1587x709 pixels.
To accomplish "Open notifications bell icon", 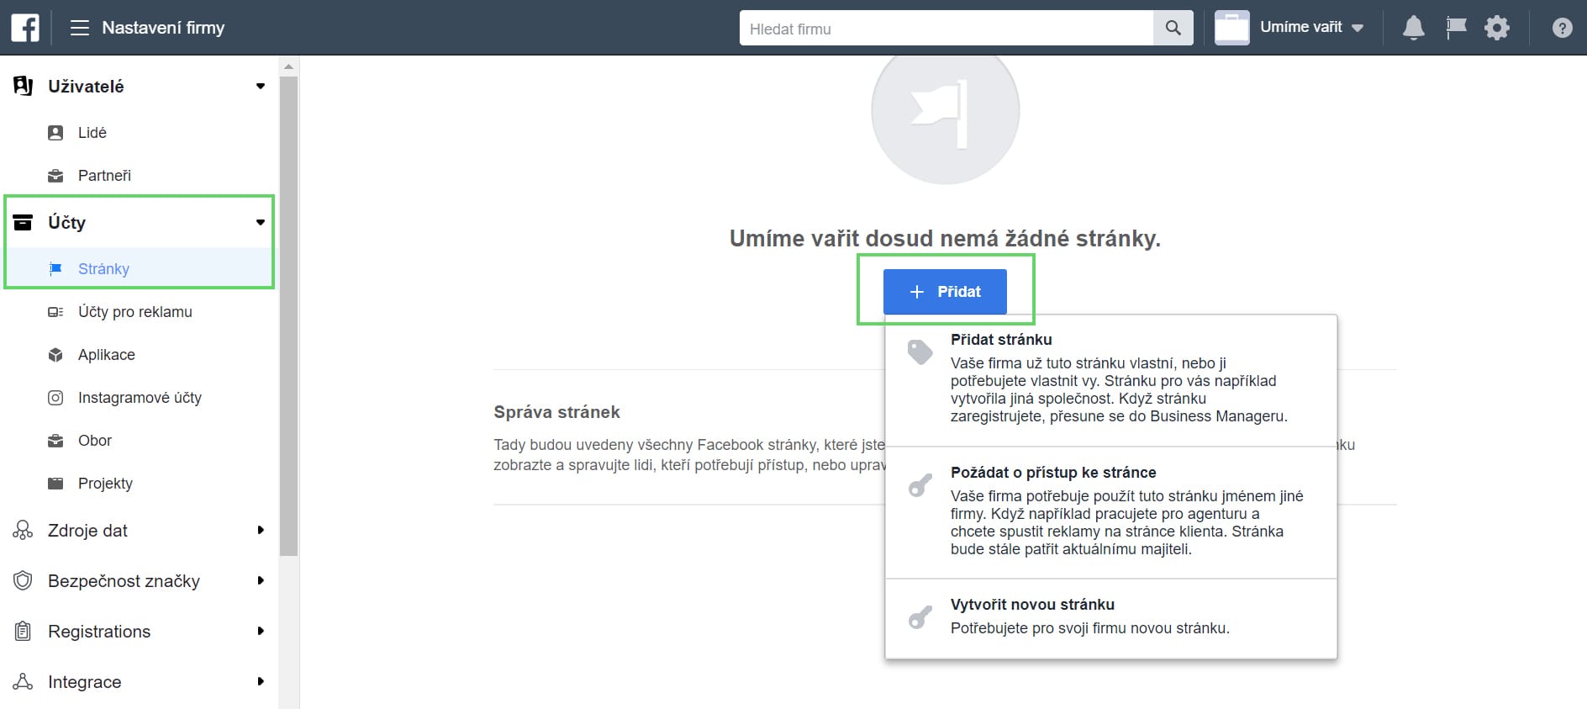I will click(1413, 28).
